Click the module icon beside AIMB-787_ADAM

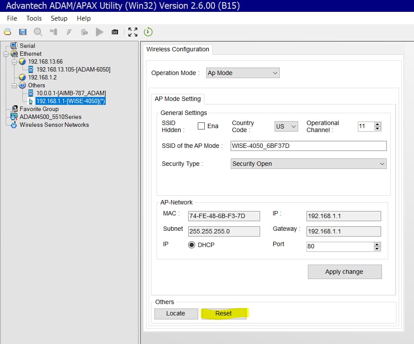click(x=31, y=93)
